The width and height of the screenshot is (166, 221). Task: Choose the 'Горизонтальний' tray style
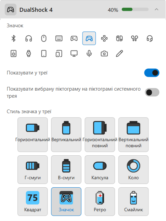tap(33, 135)
